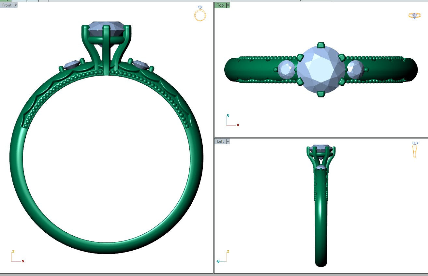The height and width of the screenshot is (276, 428).
Task: Click the center stone in Left view
Action: click(x=321, y=148)
